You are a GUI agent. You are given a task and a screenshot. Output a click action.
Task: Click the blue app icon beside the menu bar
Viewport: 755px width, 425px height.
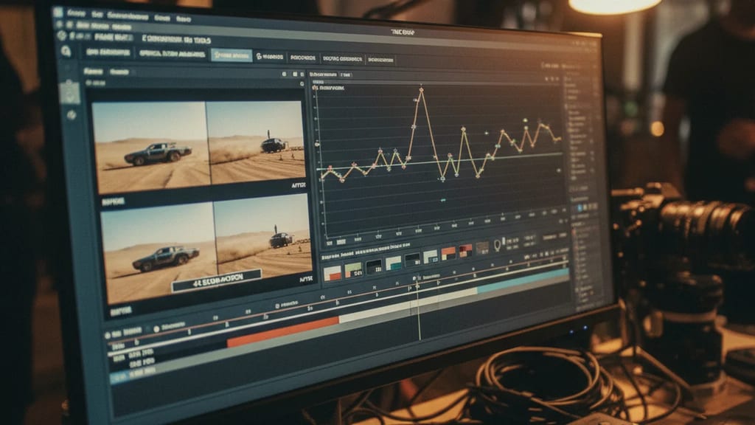[x=58, y=13]
